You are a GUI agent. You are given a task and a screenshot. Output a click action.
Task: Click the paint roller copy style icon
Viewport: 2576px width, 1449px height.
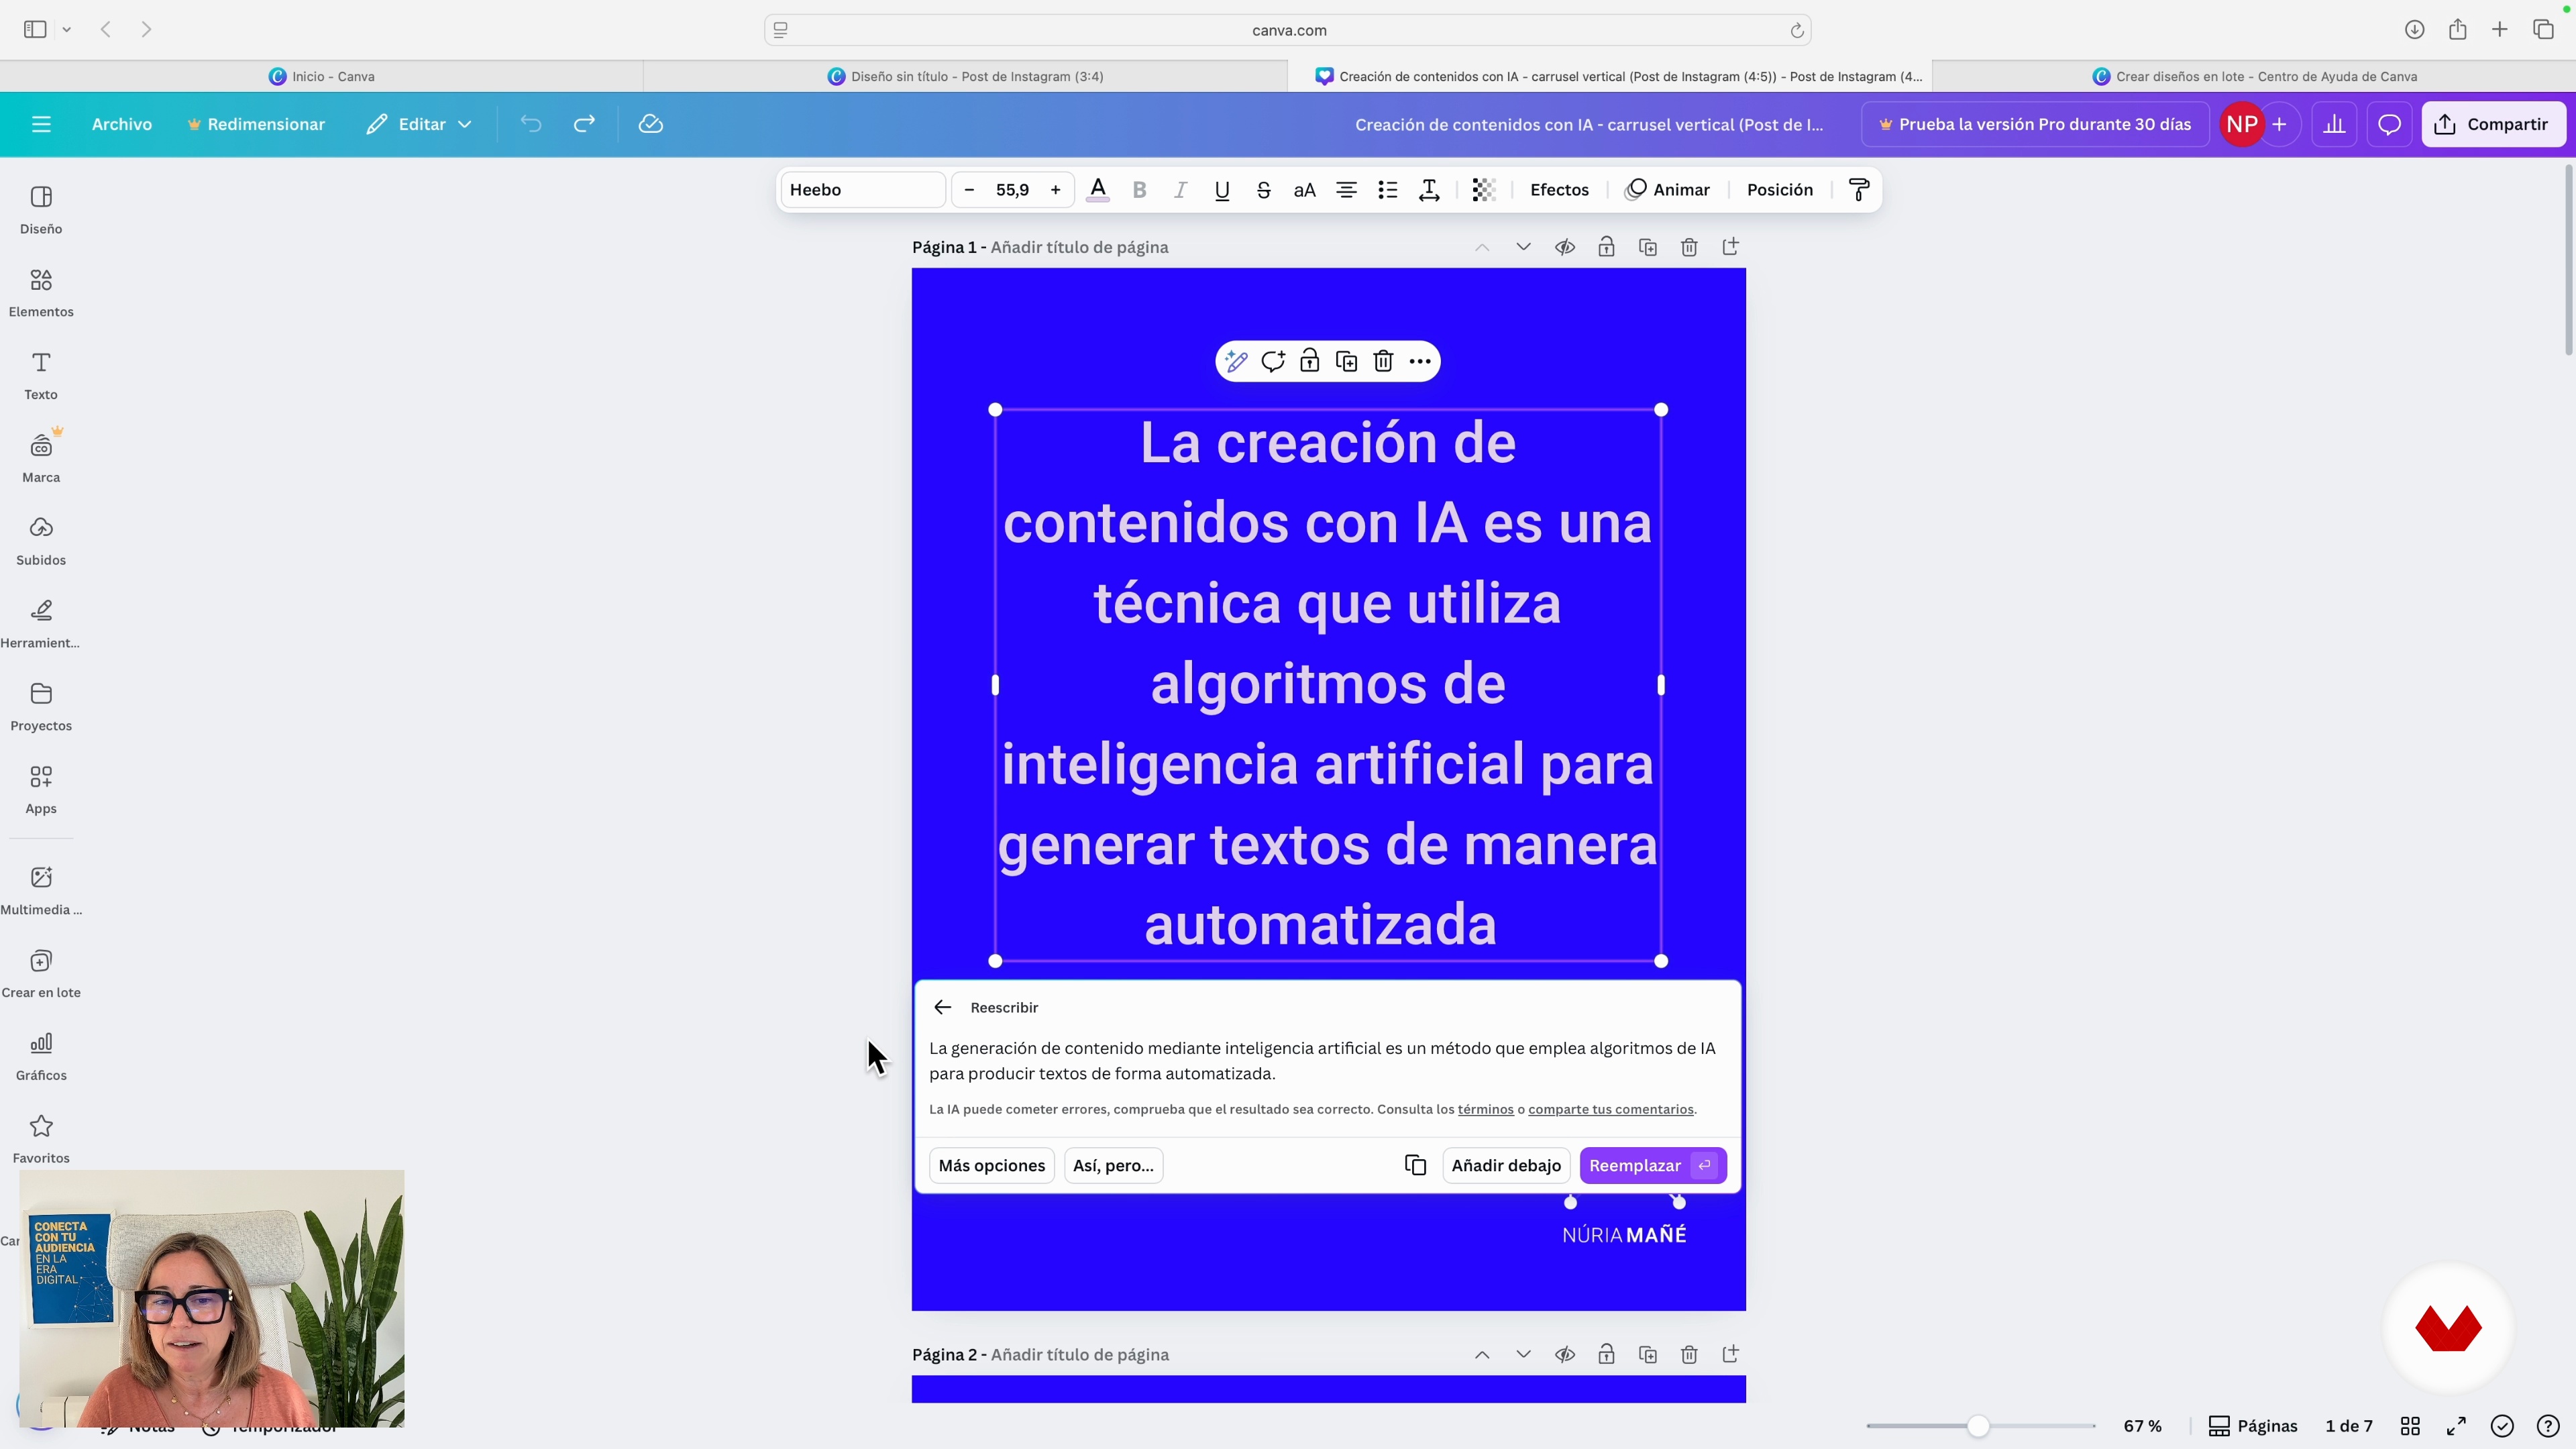coord(1859,190)
